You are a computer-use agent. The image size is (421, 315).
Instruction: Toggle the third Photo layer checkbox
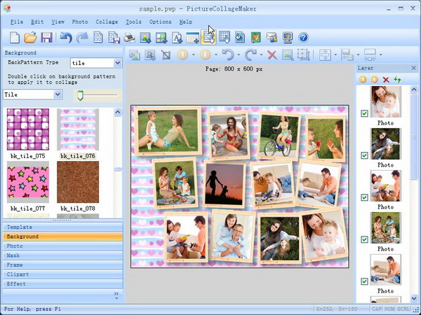[364, 197]
